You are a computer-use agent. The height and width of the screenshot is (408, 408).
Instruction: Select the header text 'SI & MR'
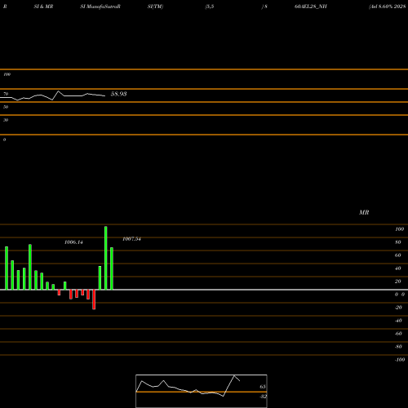(x=43, y=7)
